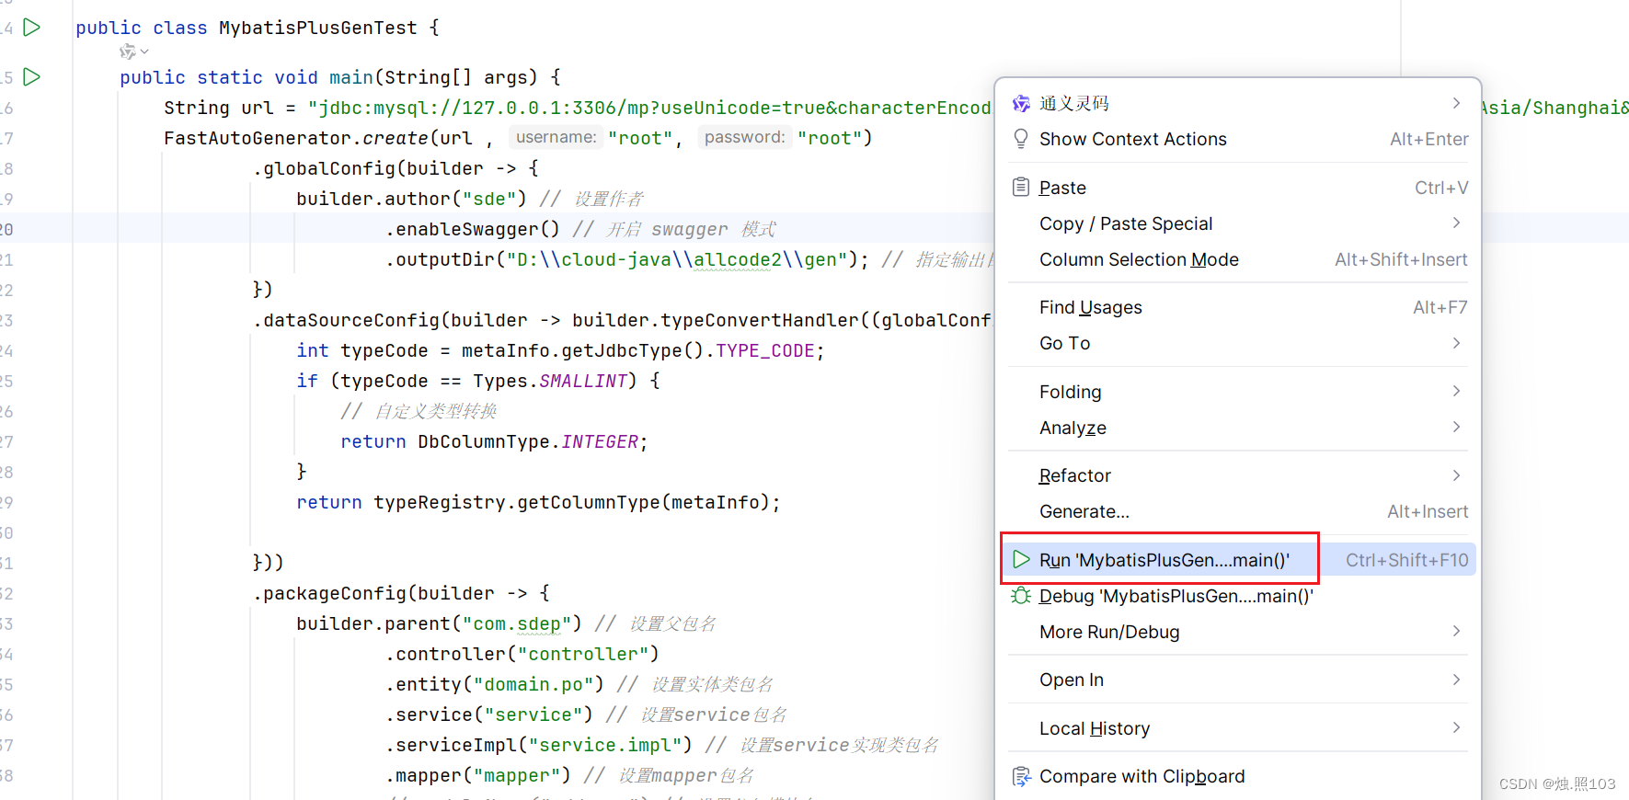Run 'MybatisPlusGen....main()'
Viewport: 1629px width, 800px height.
click(1238, 559)
